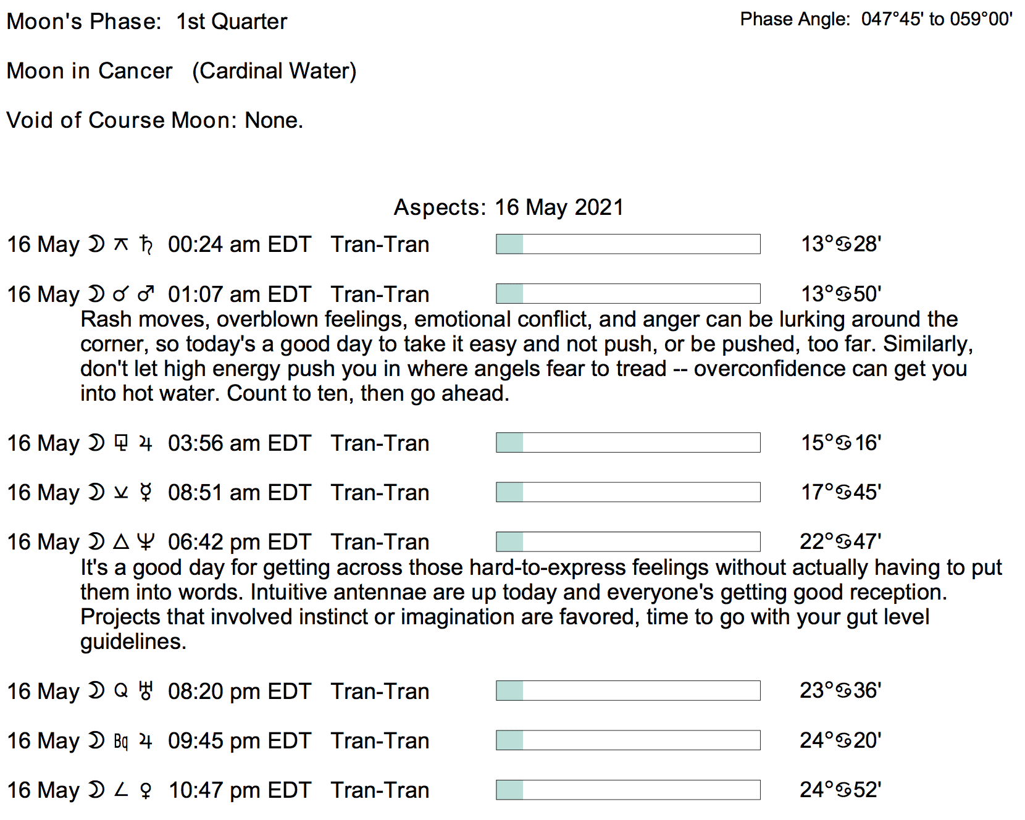Click the "Moon in Cancer" text
The width and height of the screenshot is (1025, 820).
(90, 71)
